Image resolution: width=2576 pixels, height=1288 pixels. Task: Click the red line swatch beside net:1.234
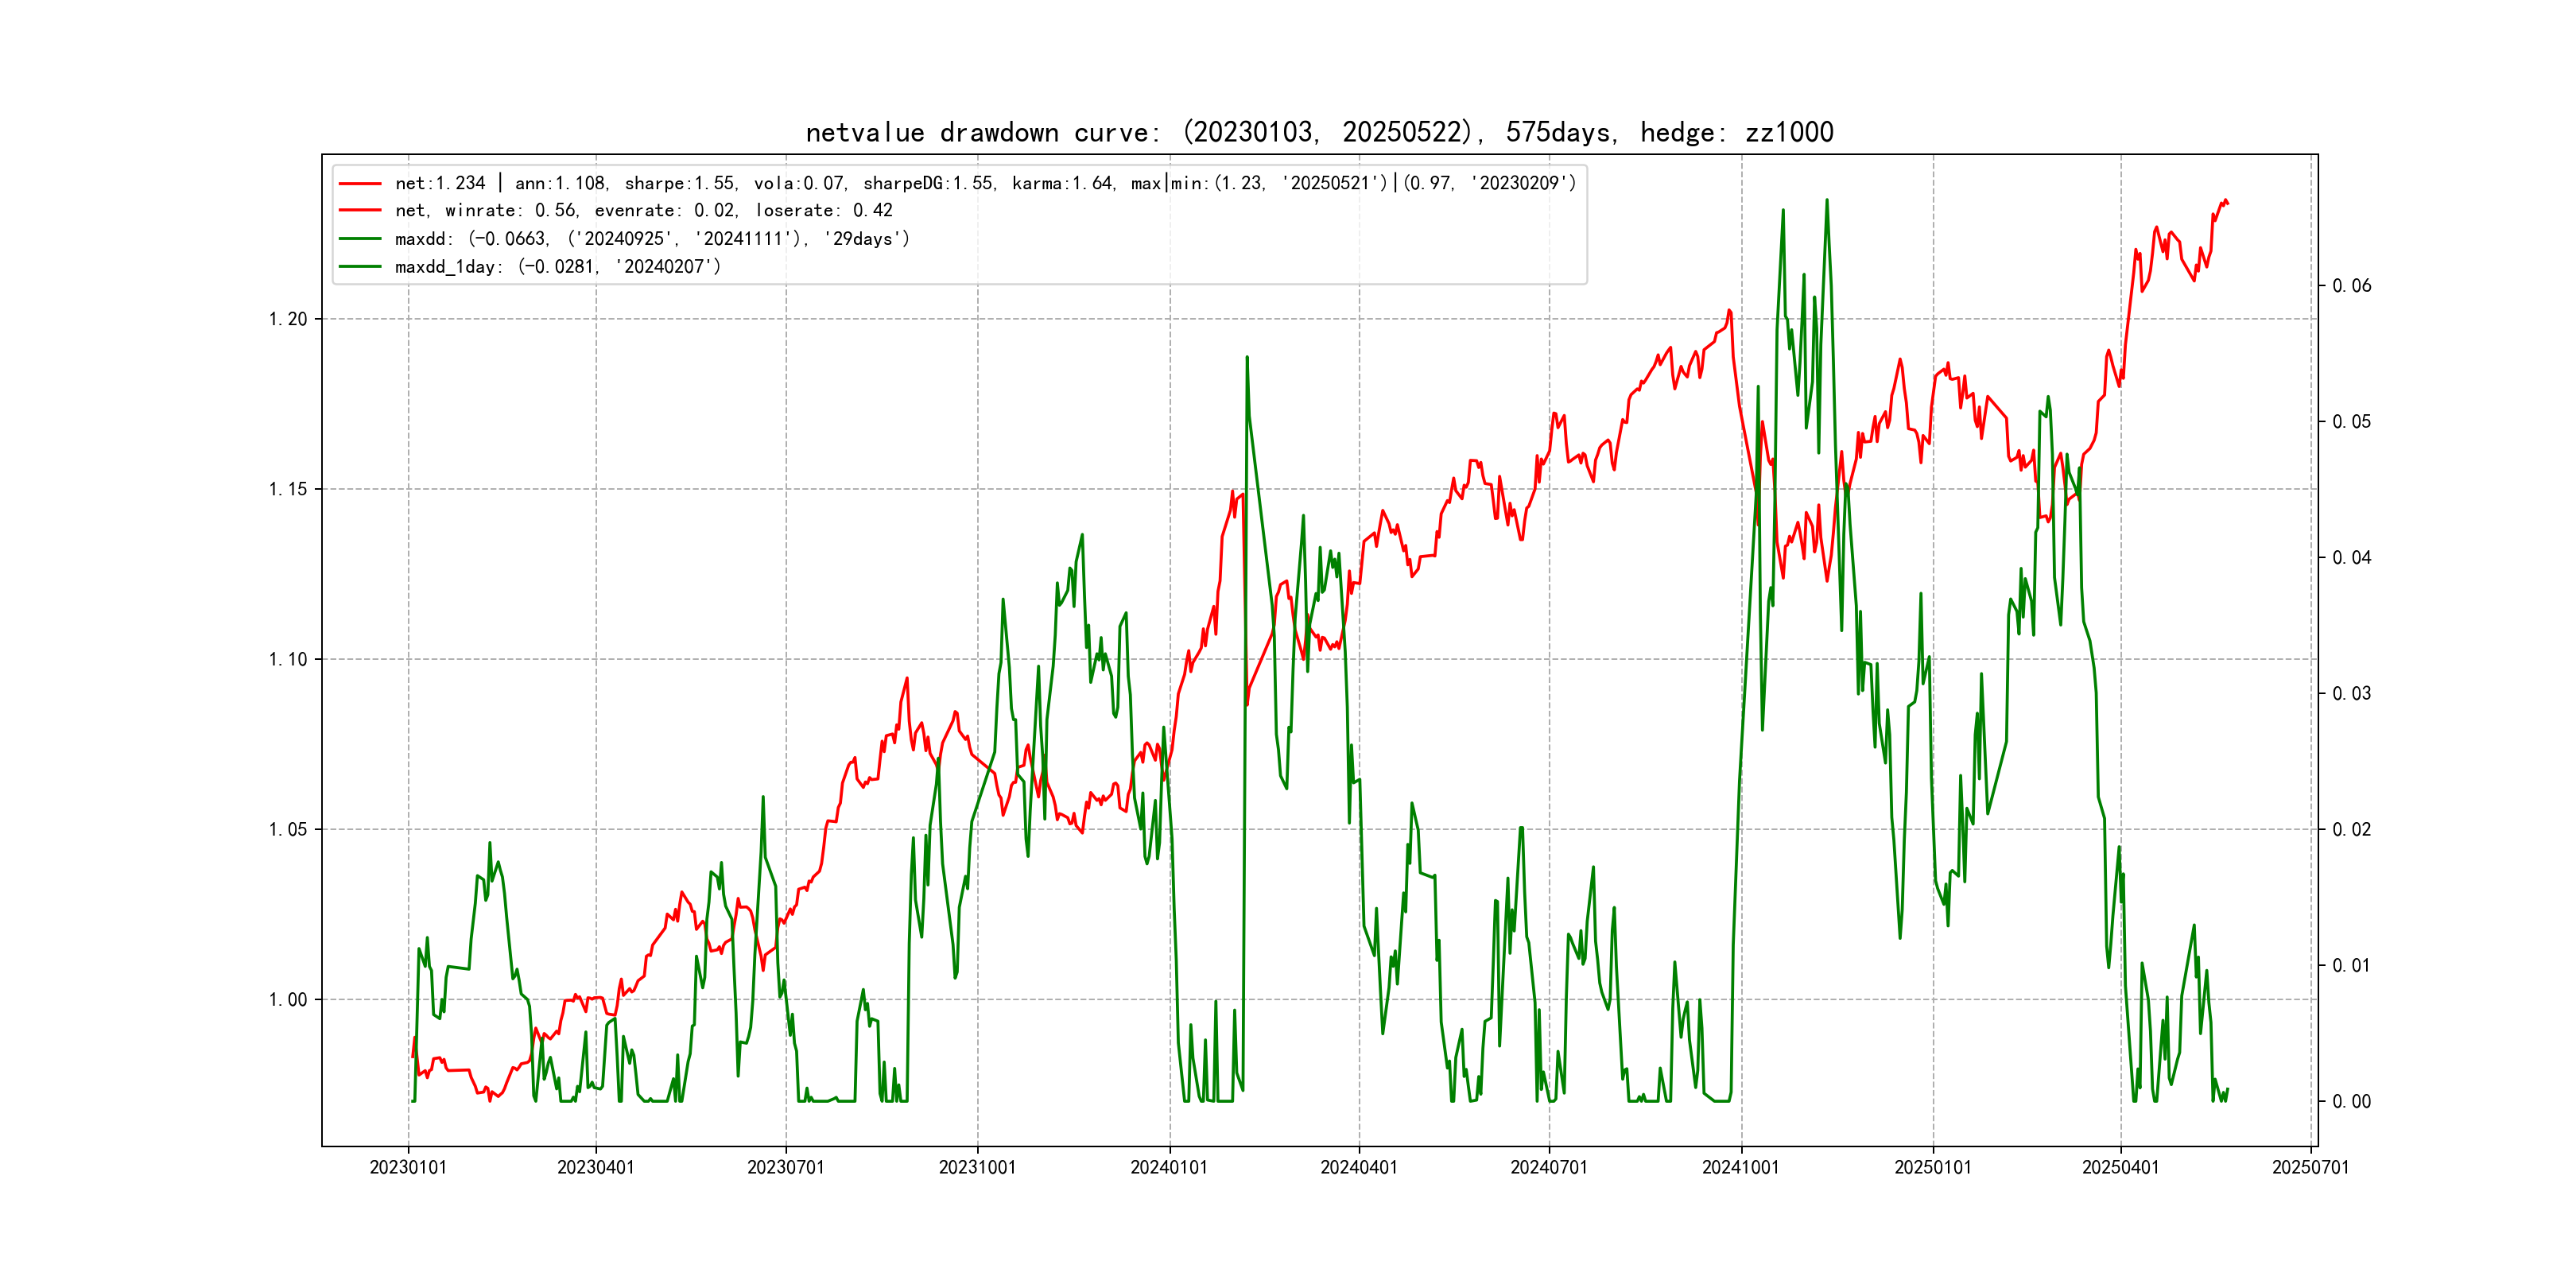coord(360,184)
